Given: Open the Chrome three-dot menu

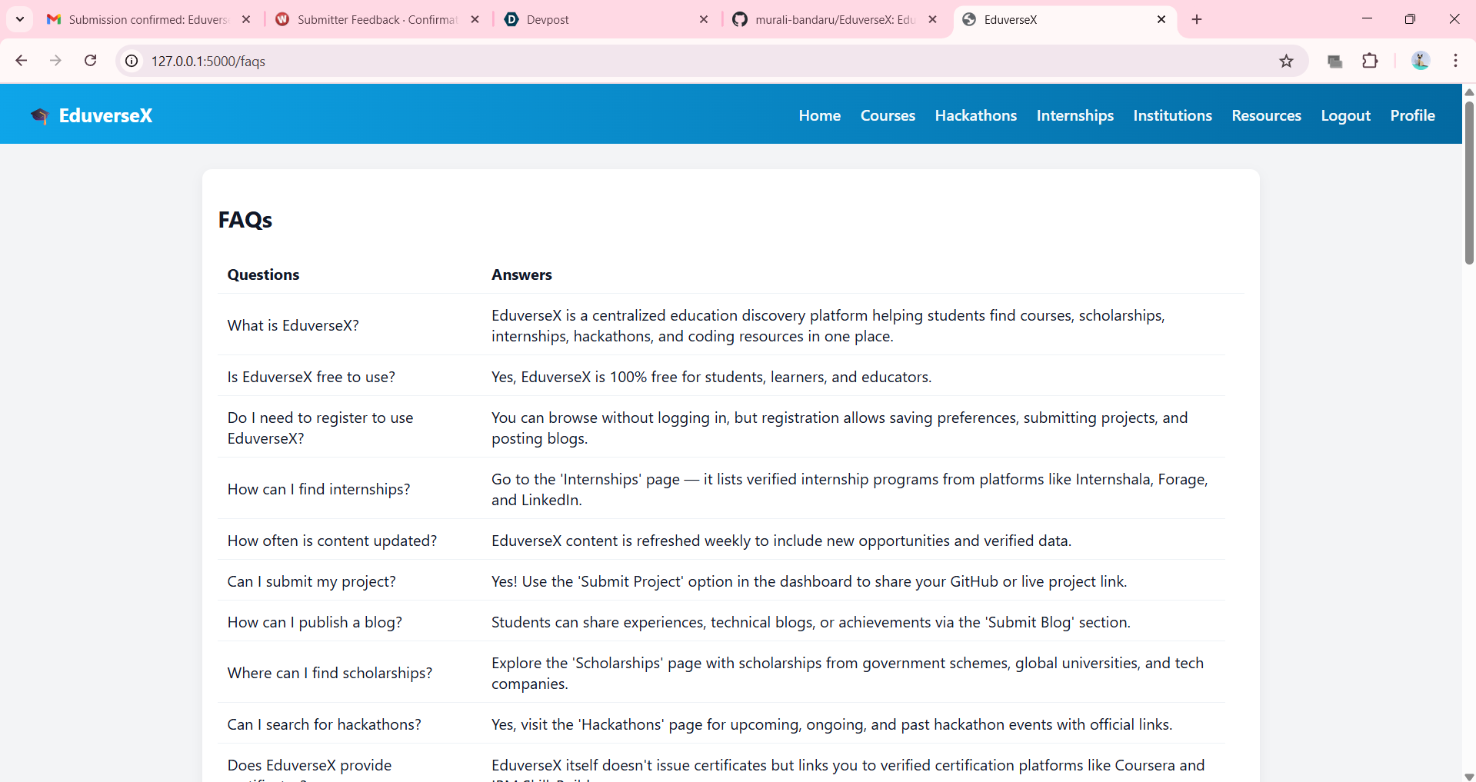Looking at the screenshot, I should [1455, 61].
